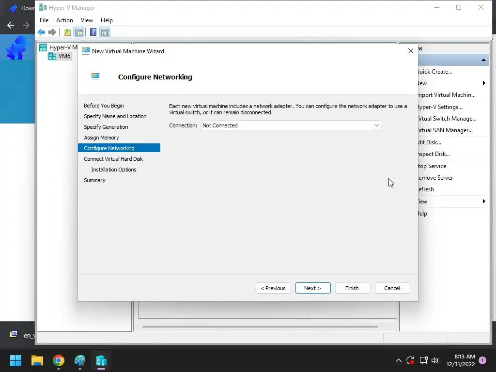Viewport: 496px width, 372px height.
Task: Open Virtual SAN Manager action
Action: [446, 130]
